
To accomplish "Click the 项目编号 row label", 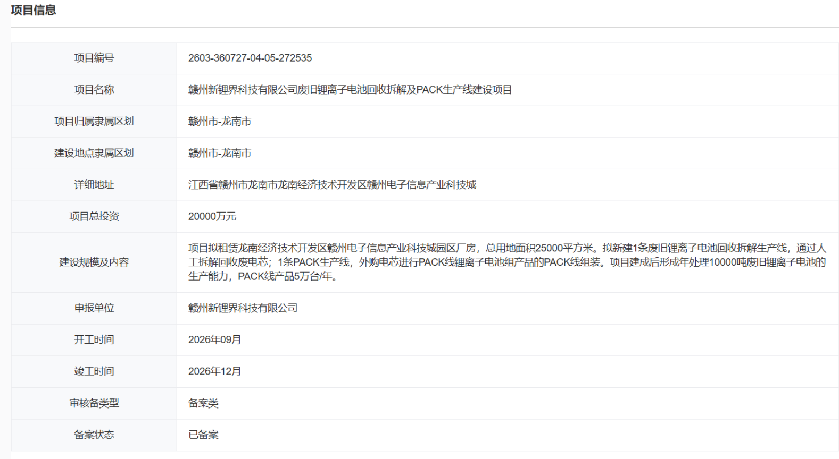I will click(94, 58).
